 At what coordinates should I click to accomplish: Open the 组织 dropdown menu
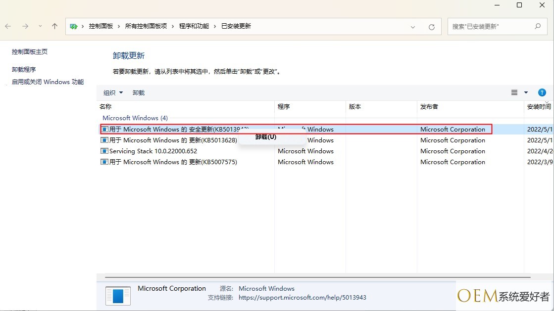[x=113, y=93]
